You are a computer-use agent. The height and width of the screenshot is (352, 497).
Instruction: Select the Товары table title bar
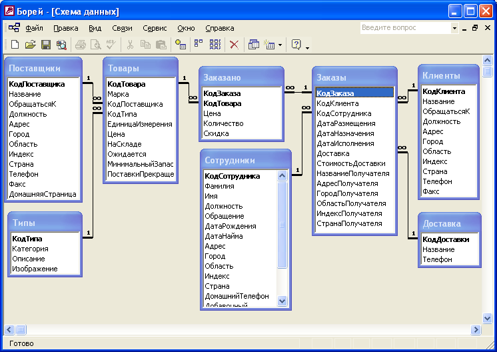pyautogui.click(x=141, y=68)
